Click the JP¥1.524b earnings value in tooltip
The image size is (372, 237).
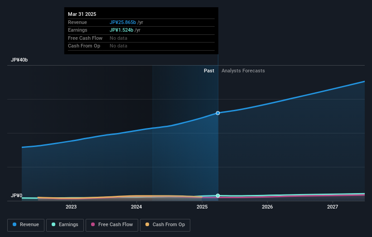tap(121, 30)
